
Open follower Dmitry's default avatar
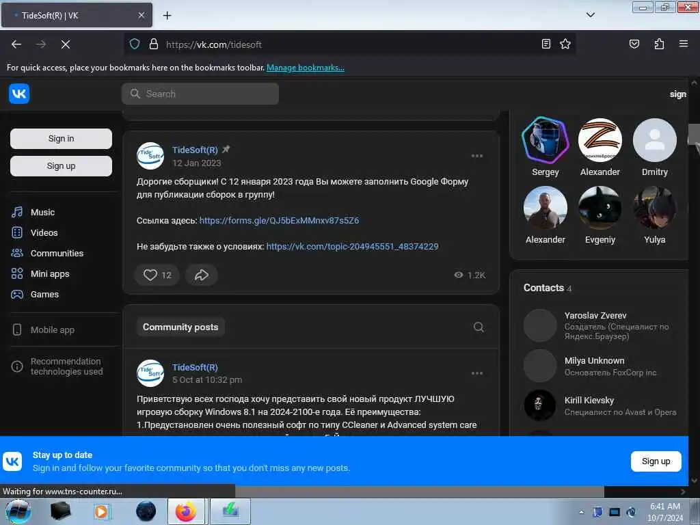coord(655,140)
